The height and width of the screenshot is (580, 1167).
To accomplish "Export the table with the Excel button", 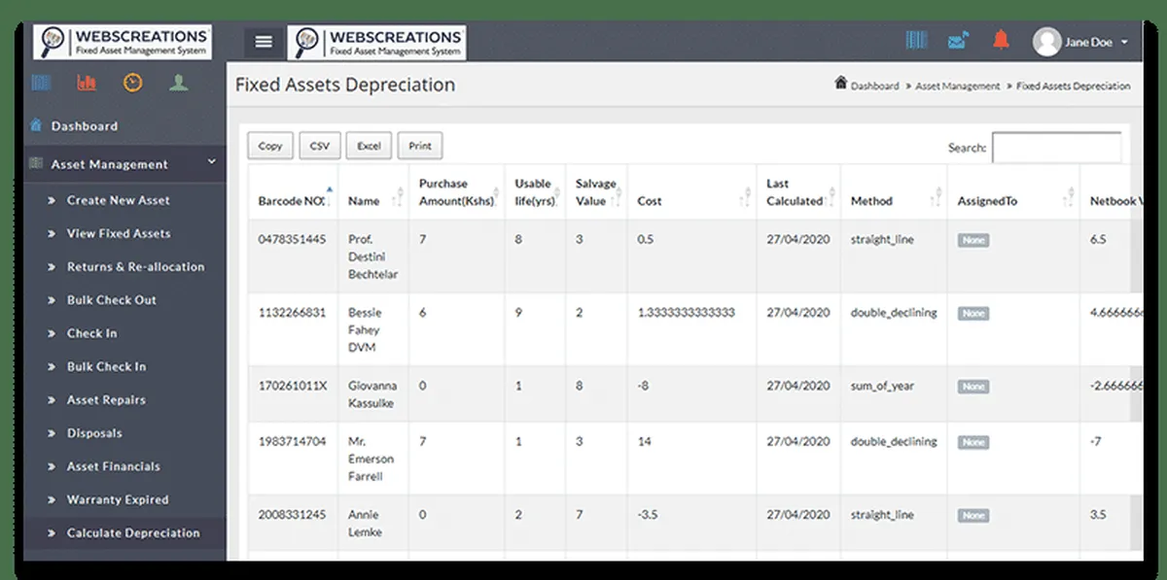I will pyautogui.click(x=369, y=146).
